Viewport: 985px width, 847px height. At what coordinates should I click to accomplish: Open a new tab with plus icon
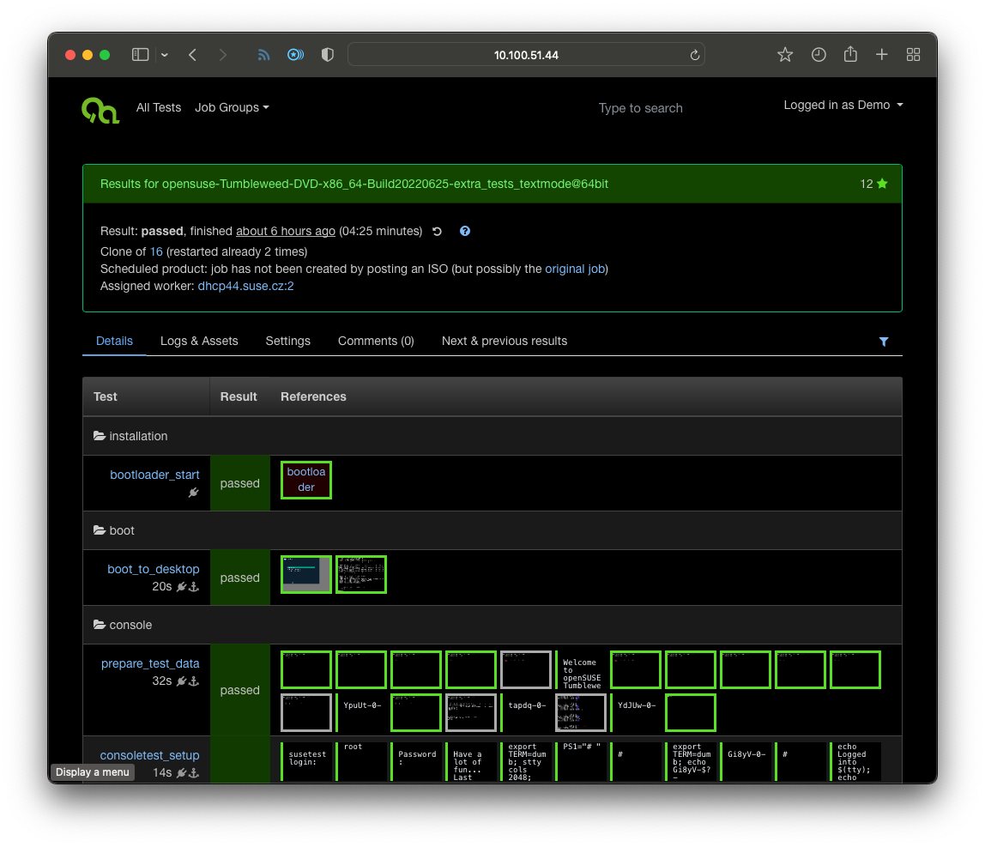click(x=882, y=55)
